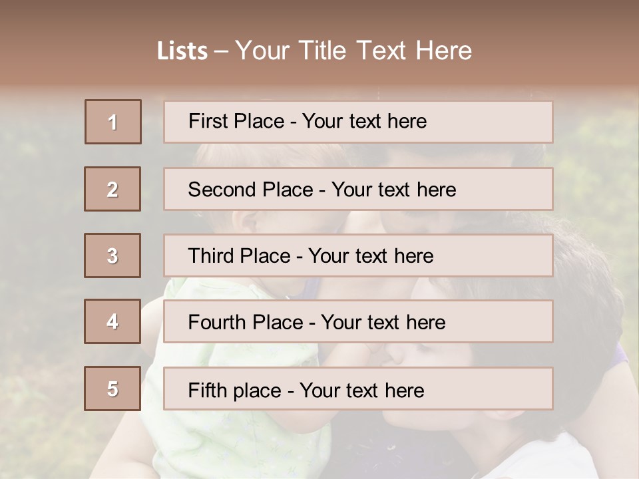Select the Fourth Place text bar
This screenshot has height=479, width=639.
[358, 322]
